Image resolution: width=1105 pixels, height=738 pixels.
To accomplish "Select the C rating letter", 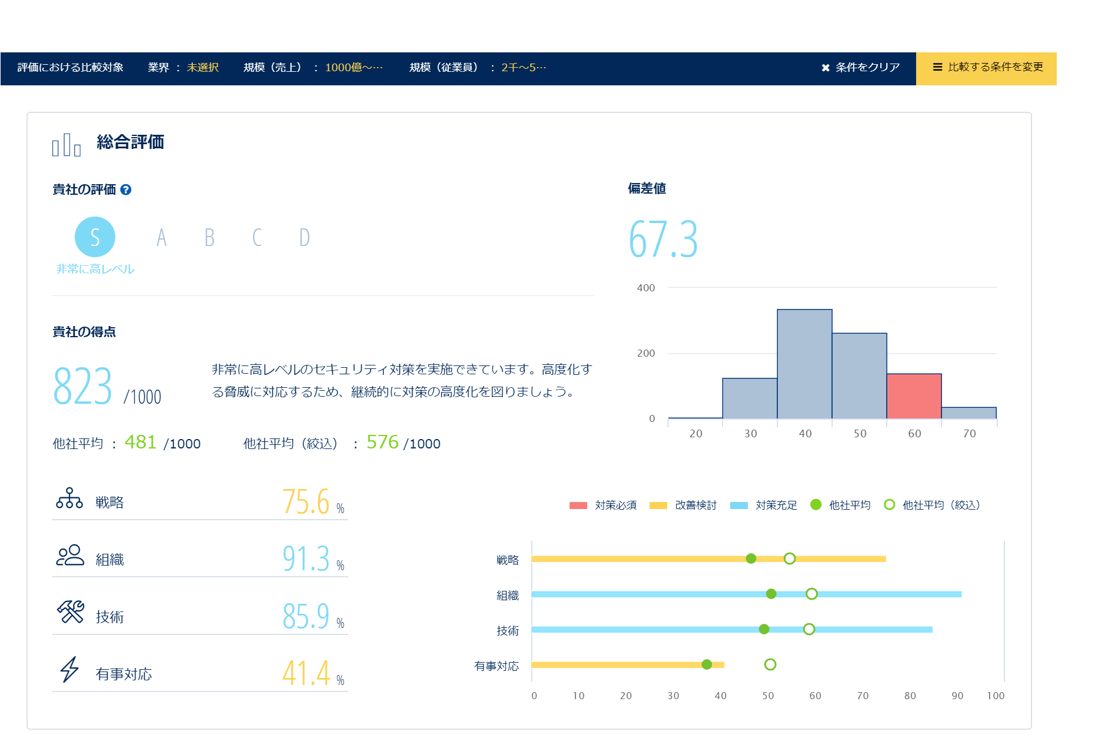I will click(x=257, y=238).
